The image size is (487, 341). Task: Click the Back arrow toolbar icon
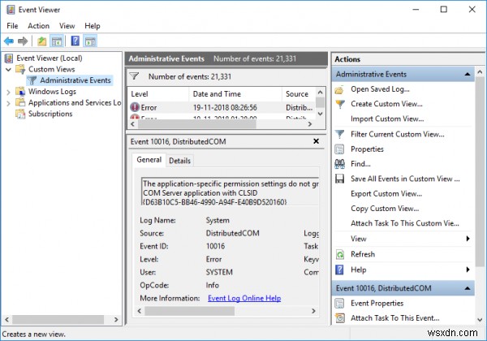click(x=9, y=41)
